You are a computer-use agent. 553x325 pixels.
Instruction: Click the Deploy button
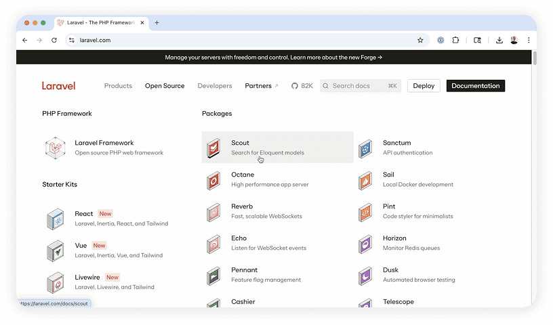(424, 86)
